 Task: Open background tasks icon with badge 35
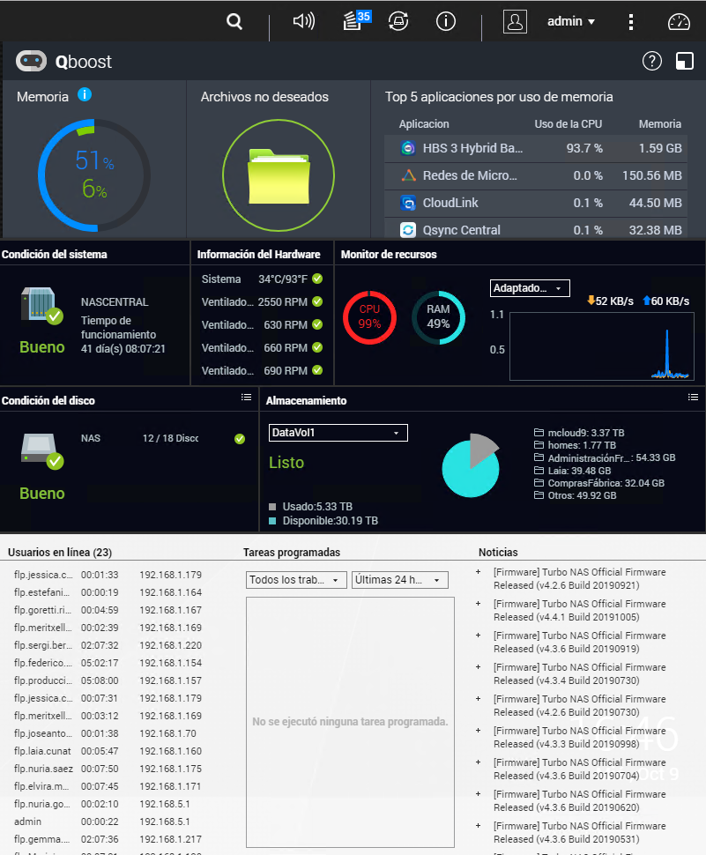[x=354, y=21]
